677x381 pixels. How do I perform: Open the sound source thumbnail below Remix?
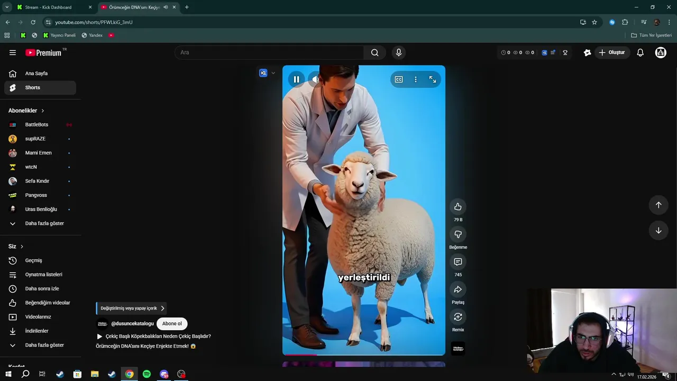point(458,348)
